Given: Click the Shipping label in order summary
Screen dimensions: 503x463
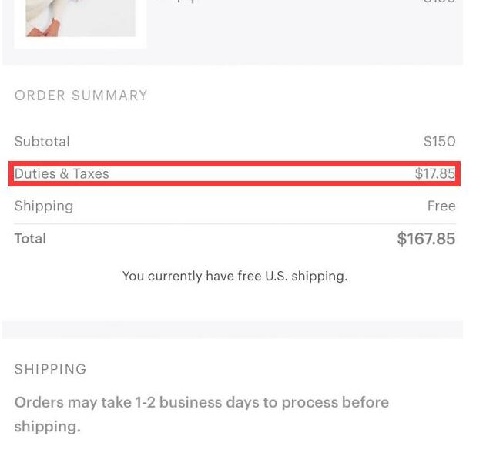Looking at the screenshot, I should 44,206.
